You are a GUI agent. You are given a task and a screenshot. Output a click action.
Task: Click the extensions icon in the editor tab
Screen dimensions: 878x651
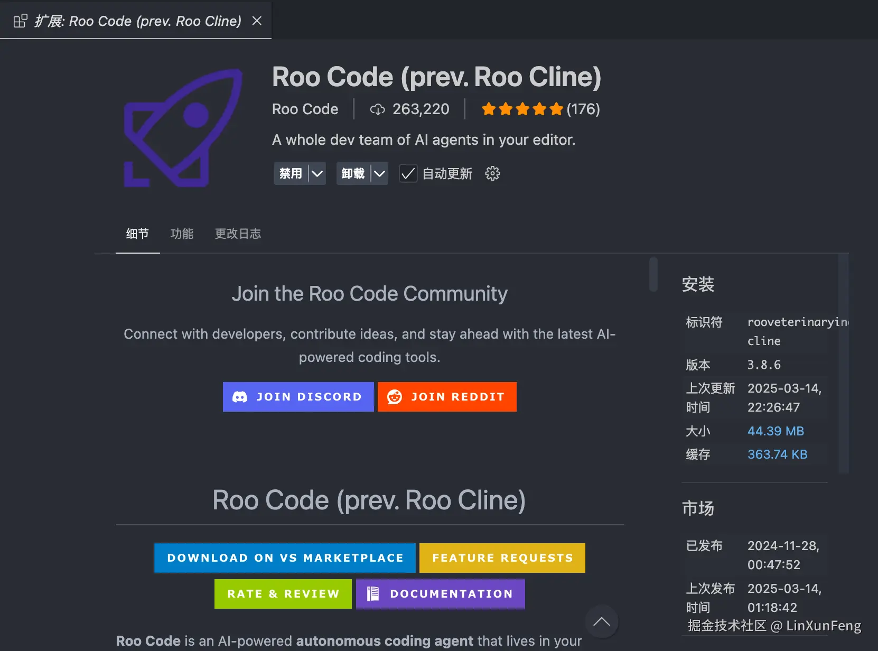[x=20, y=21]
